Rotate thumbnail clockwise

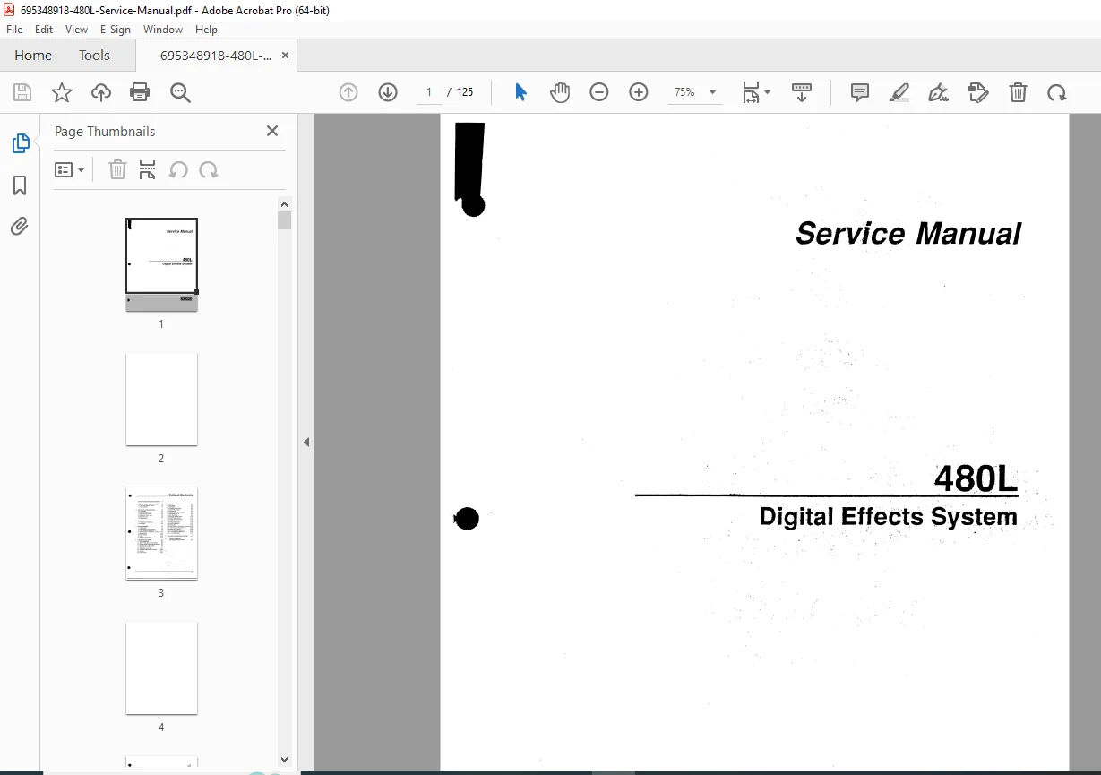click(209, 169)
